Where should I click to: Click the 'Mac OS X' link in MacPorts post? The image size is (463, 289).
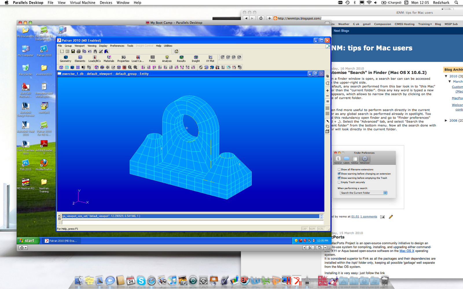click(x=407, y=251)
